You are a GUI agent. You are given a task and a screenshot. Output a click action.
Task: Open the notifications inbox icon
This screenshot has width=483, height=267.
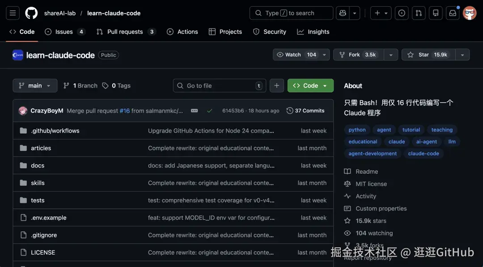pos(453,13)
